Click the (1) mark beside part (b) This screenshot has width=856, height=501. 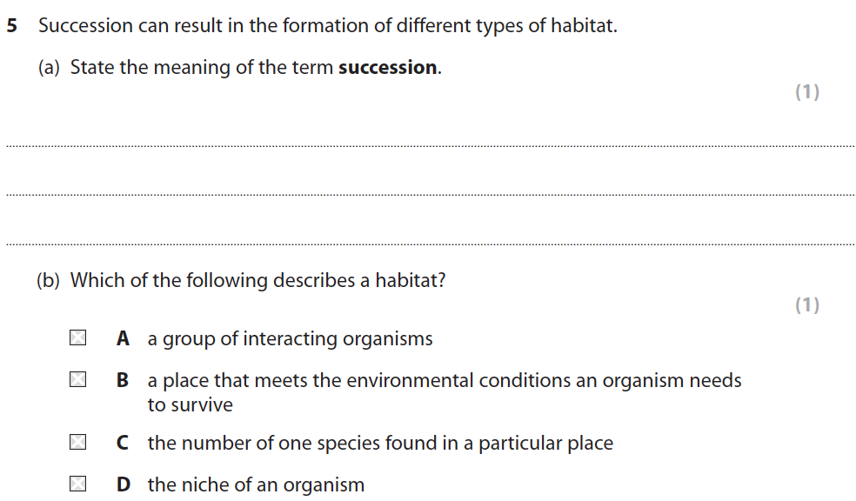click(807, 305)
